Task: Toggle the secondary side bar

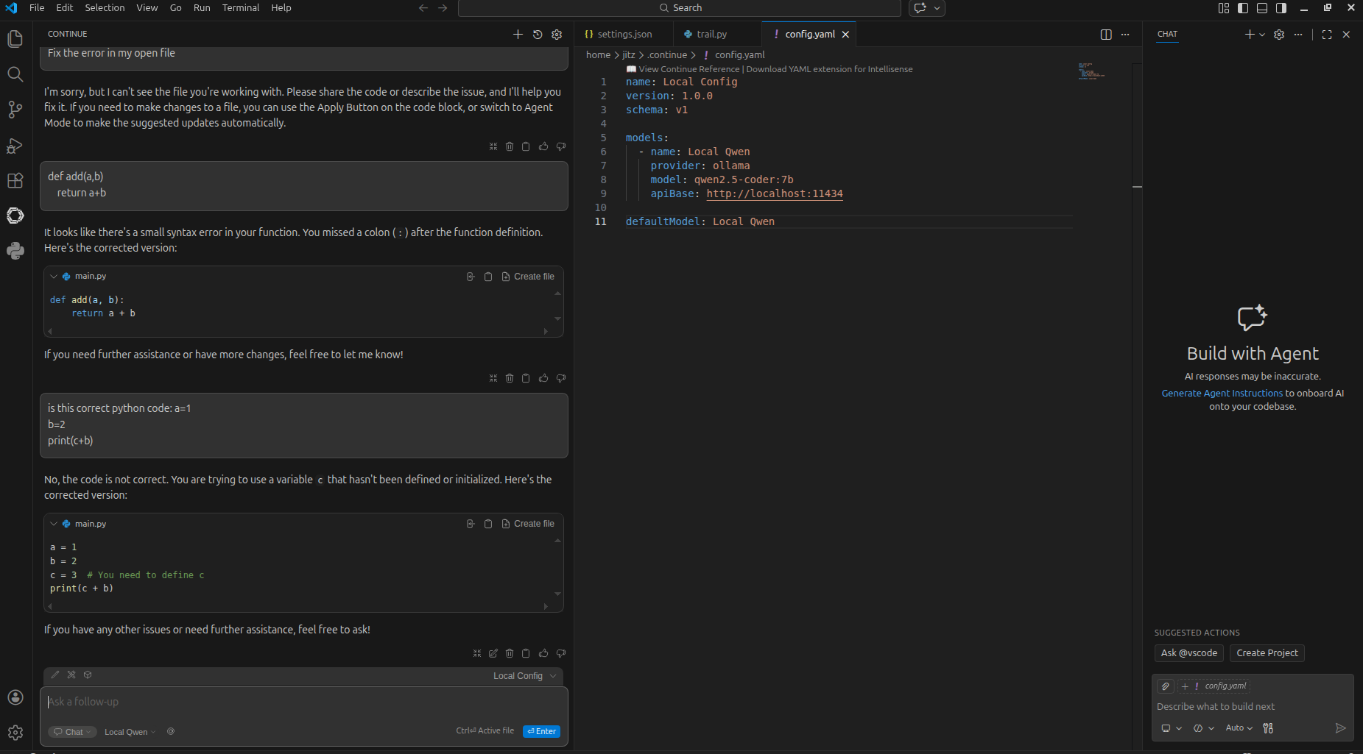Action: point(1281,8)
